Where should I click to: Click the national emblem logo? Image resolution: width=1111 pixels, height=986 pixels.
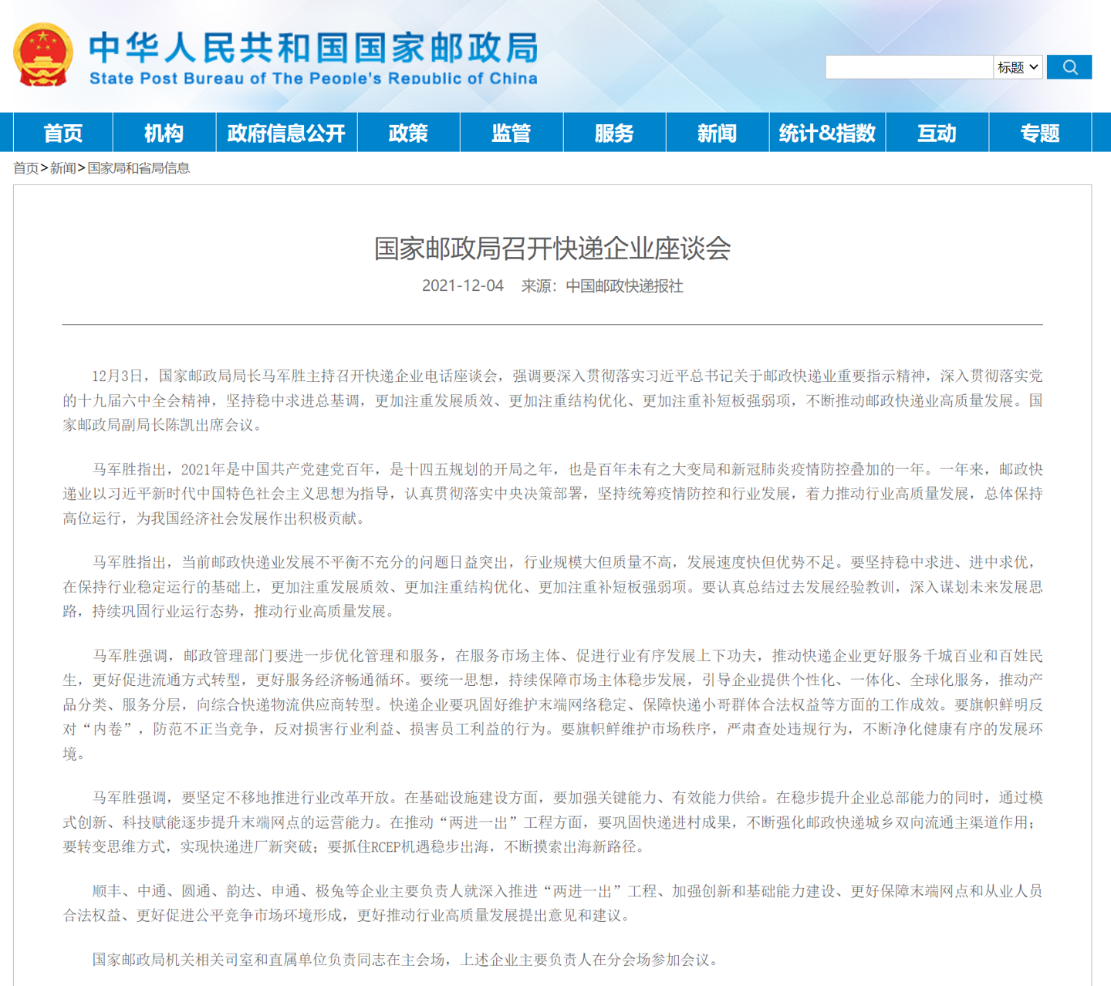pyautogui.click(x=44, y=54)
